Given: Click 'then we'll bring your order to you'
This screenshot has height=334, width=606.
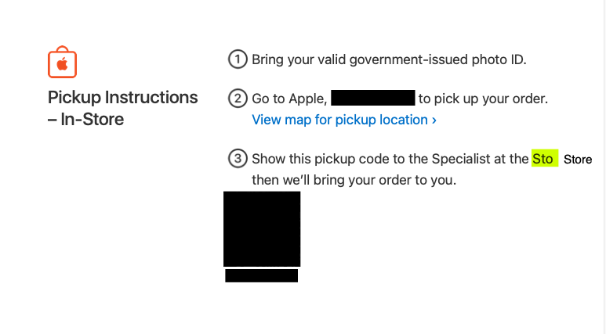Looking at the screenshot, I should (x=354, y=180).
